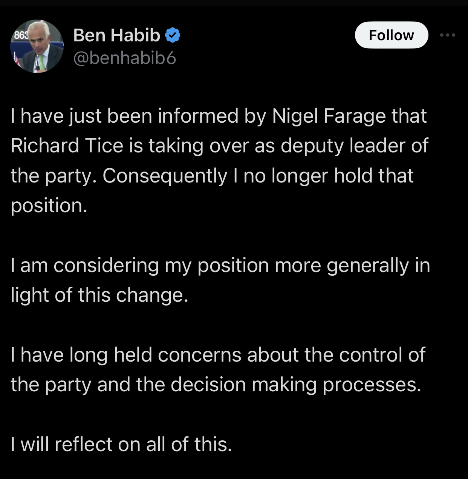Click the phrase "decision making processes."
This screenshot has height=479, width=468.
(296, 385)
